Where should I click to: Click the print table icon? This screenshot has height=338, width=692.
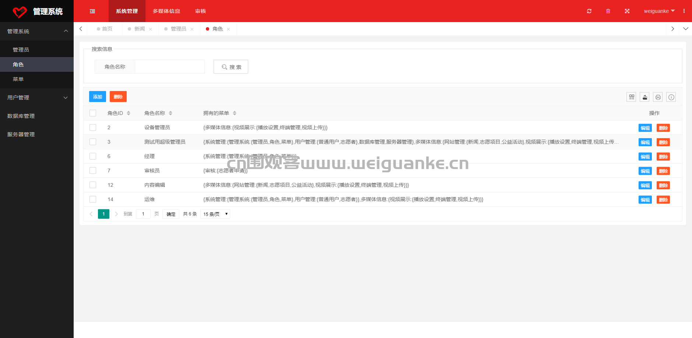(x=658, y=97)
